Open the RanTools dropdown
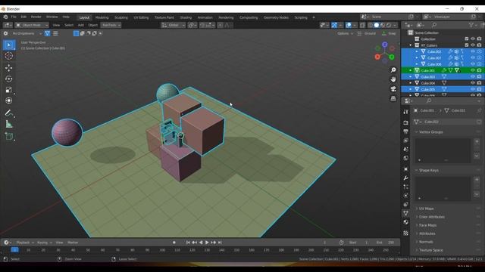Viewport: 485px width, 272px height. tap(111, 25)
